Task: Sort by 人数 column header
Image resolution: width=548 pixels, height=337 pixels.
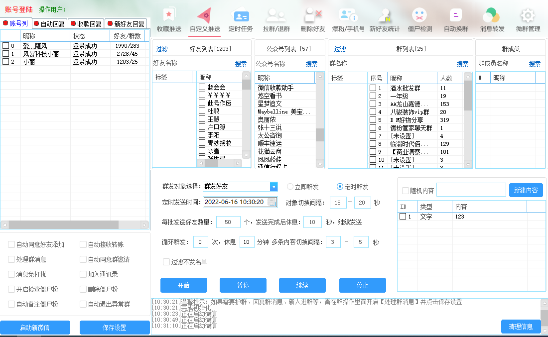Action: [449, 78]
